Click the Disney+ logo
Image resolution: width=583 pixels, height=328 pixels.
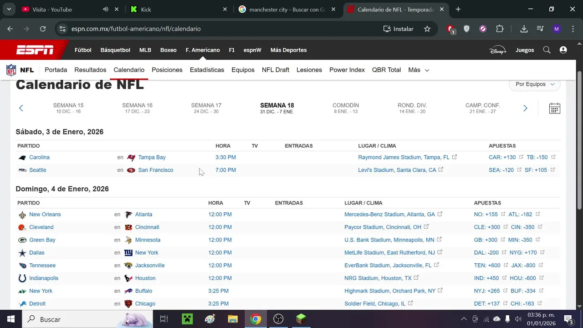point(498,50)
